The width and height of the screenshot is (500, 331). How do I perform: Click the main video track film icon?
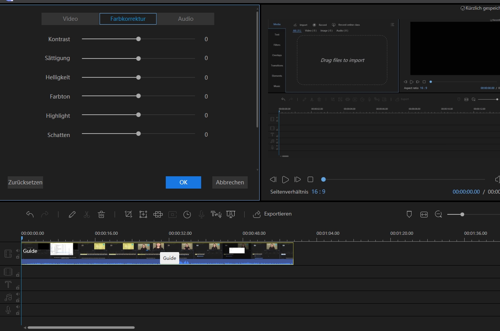(8, 254)
